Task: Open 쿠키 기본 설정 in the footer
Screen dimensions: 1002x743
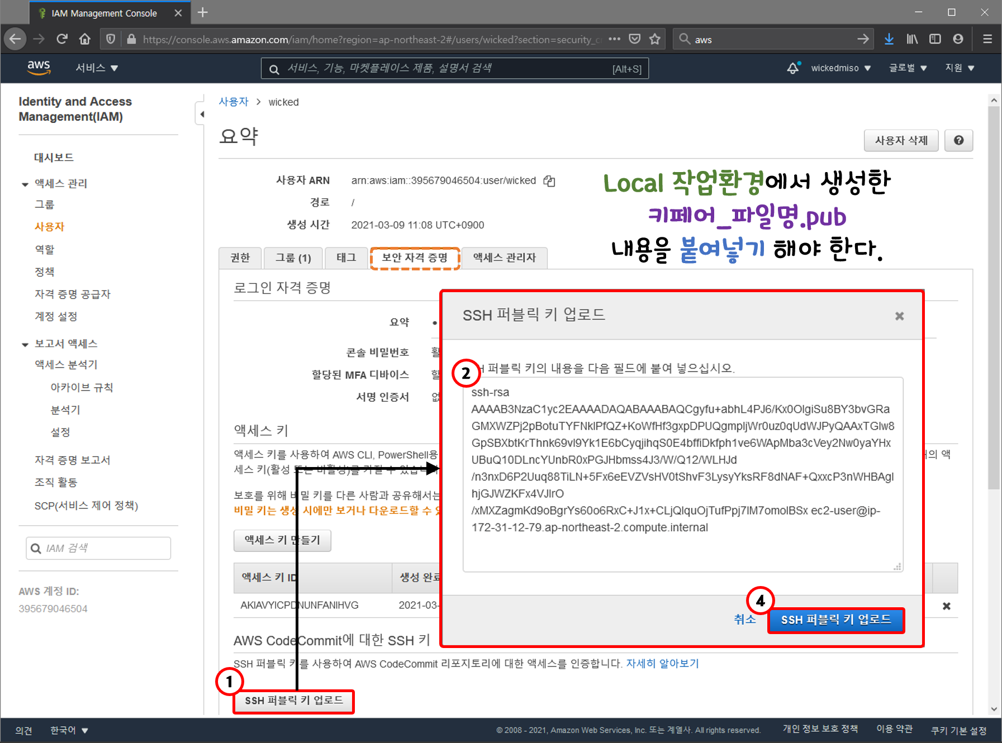Action: coord(958,731)
